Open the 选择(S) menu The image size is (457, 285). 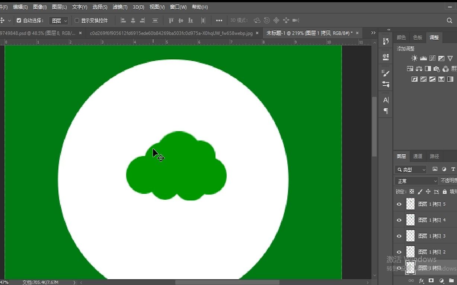pos(100,7)
